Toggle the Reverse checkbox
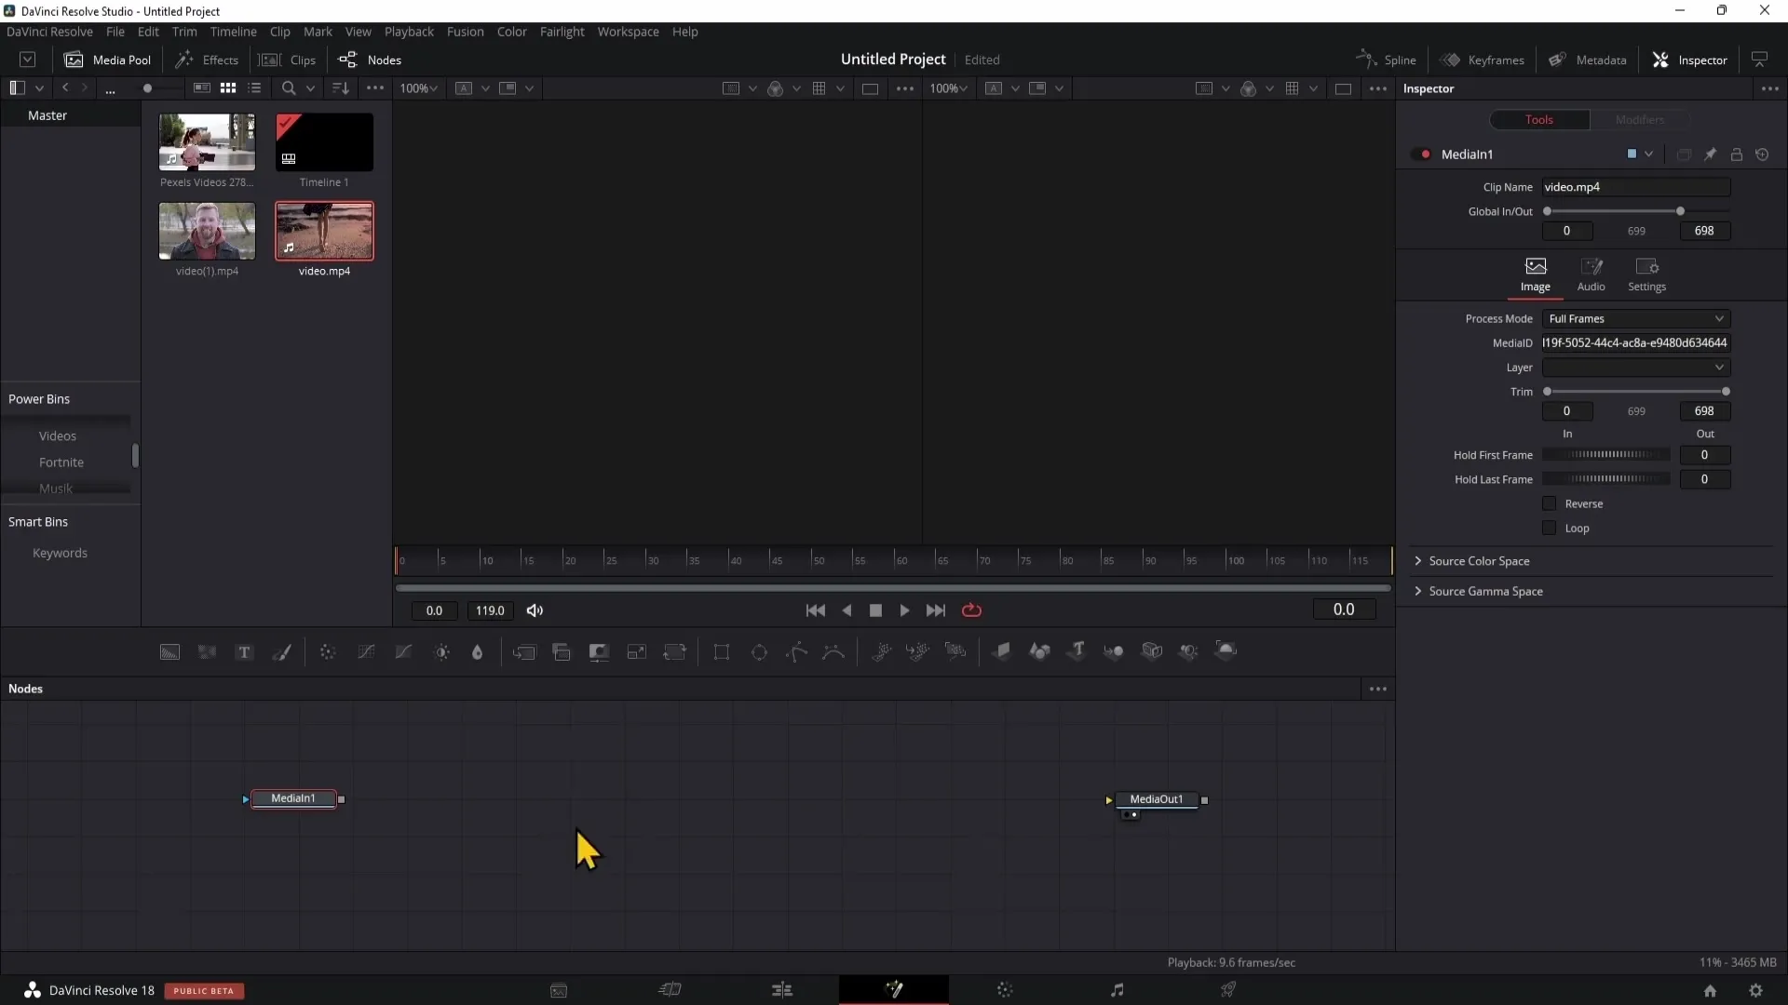Viewport: 1788px width, 1005px height. point(1551,503)
